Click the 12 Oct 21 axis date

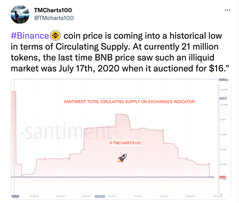pyautogui.click(x=138, y=196)
